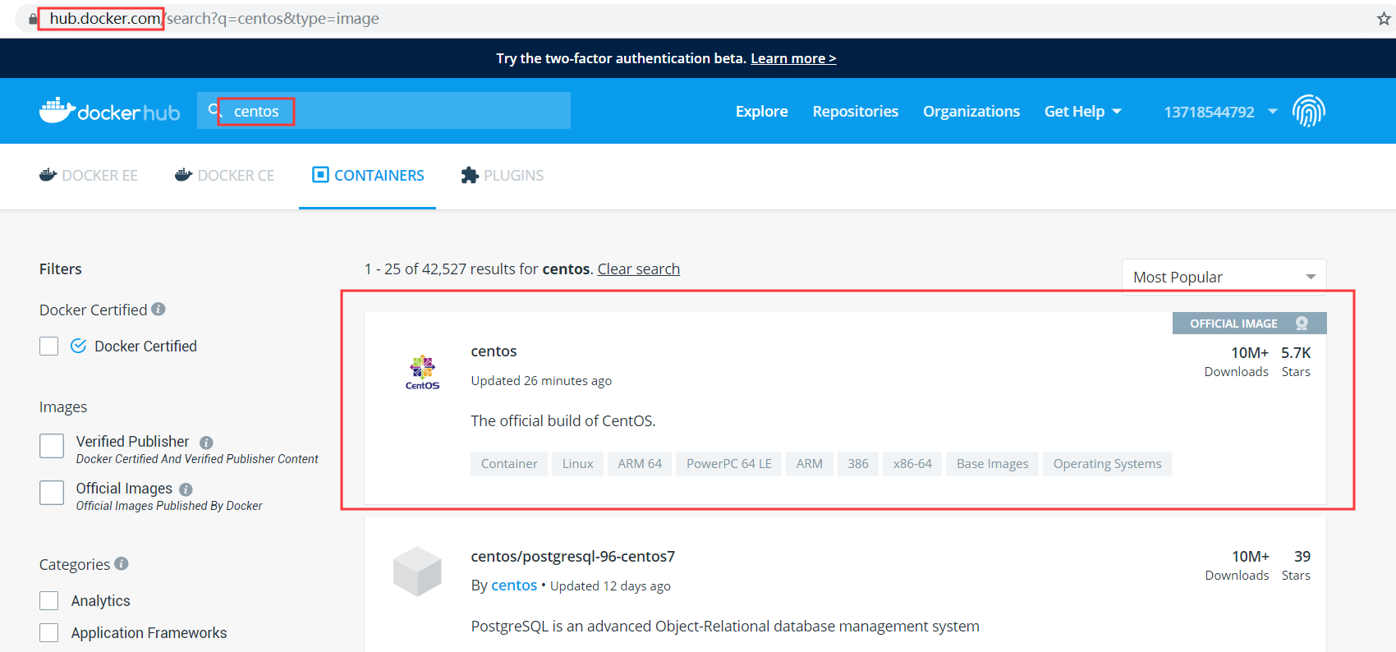This screenshot has width=1396, height=652.
Task: Click the fingerprint avatar icon
Action: pyautogui.click(x=1309, y=111)
